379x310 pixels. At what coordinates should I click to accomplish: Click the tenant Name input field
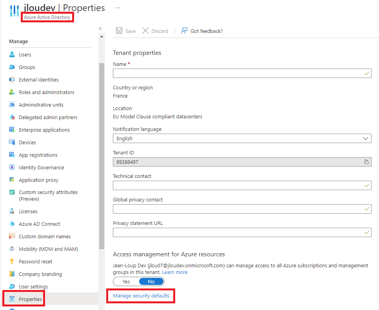tap(242, 73)
